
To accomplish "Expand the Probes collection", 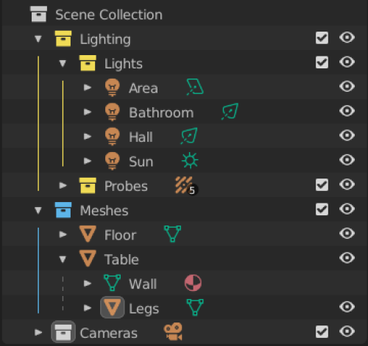I will (x=63, y=185).
